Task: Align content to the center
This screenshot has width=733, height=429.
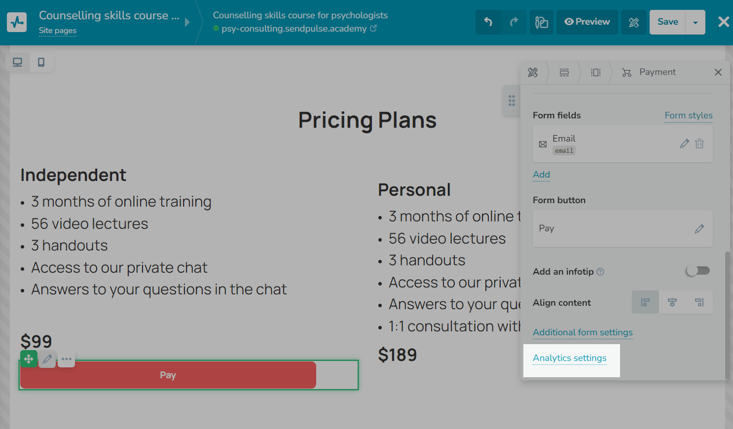Action: pos(672,302)
